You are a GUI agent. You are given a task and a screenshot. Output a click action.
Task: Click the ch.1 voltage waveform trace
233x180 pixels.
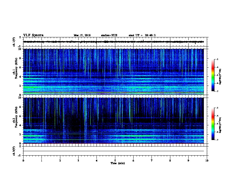pyautogui.click(x=114, y=42)
